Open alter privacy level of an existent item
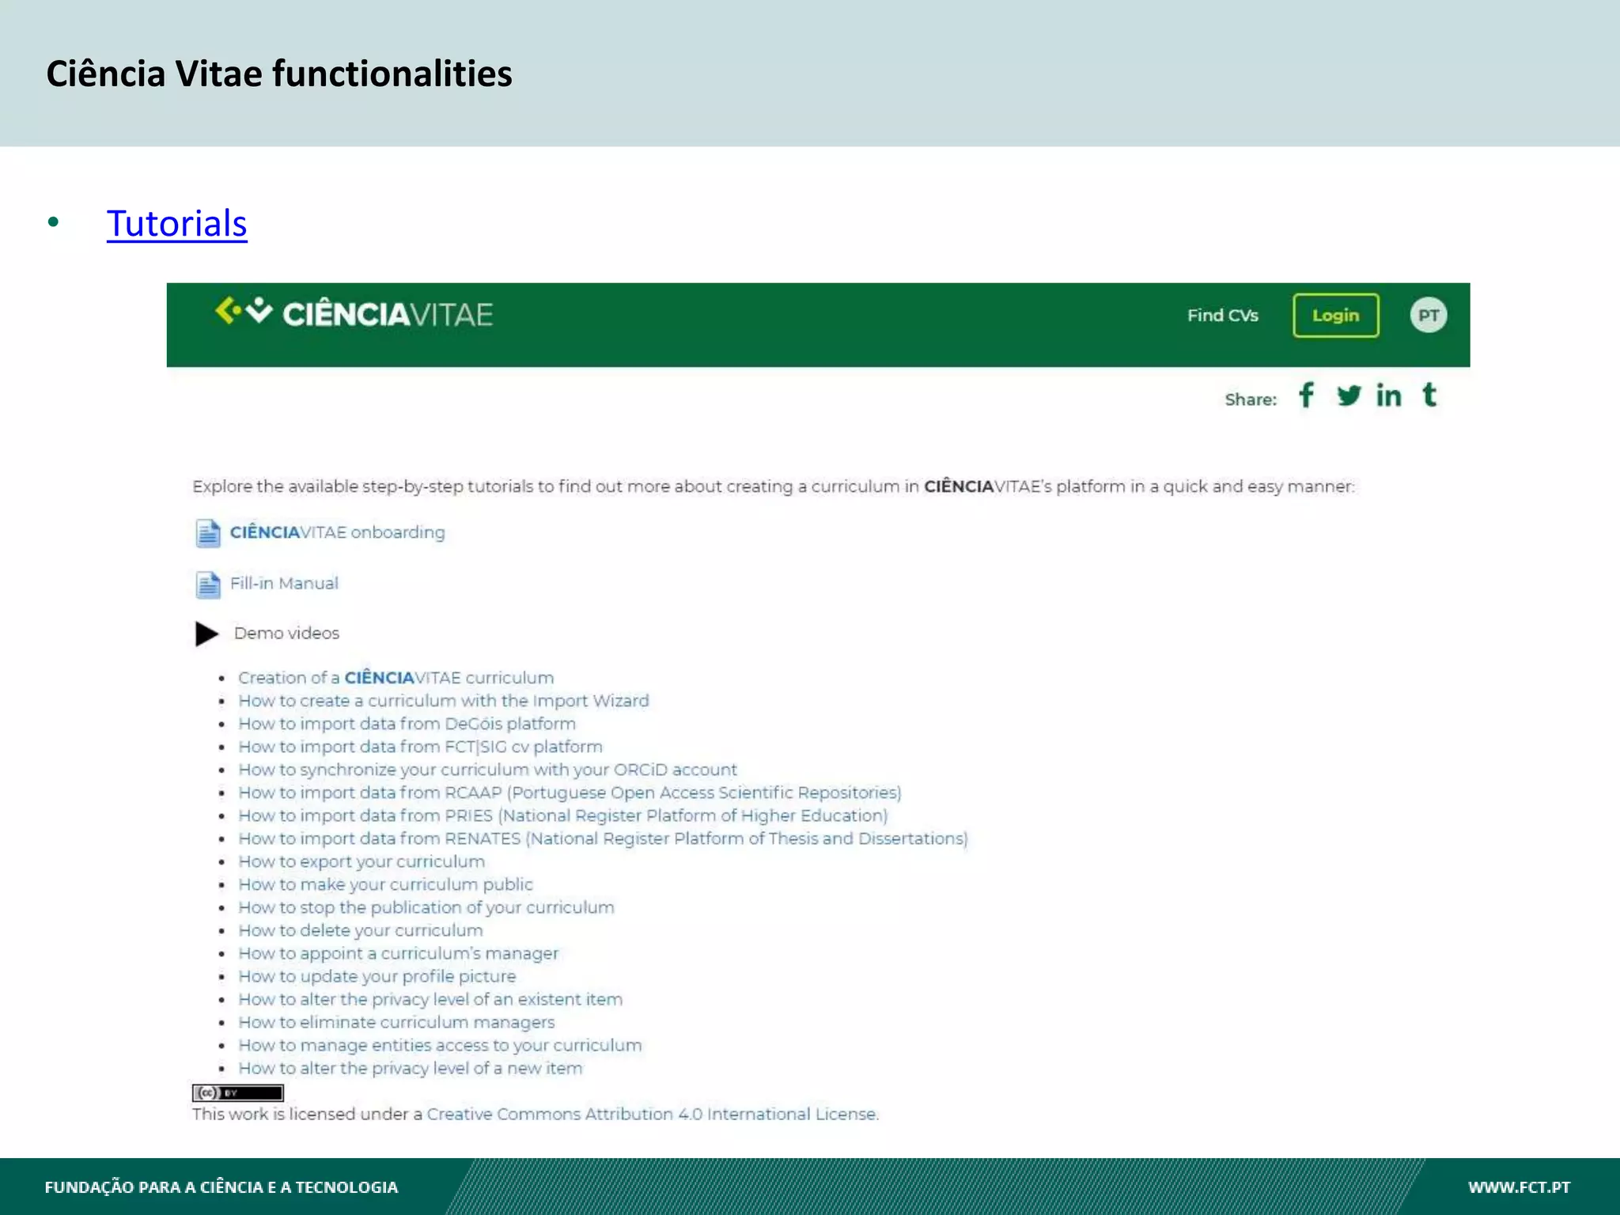The height and width of the screenshot is (1215, 1620). (x=430, y=999)
